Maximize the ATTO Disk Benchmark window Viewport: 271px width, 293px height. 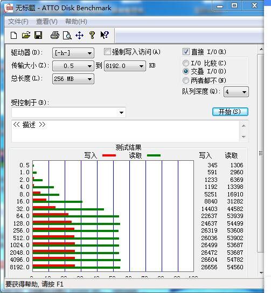coord(234,6)
